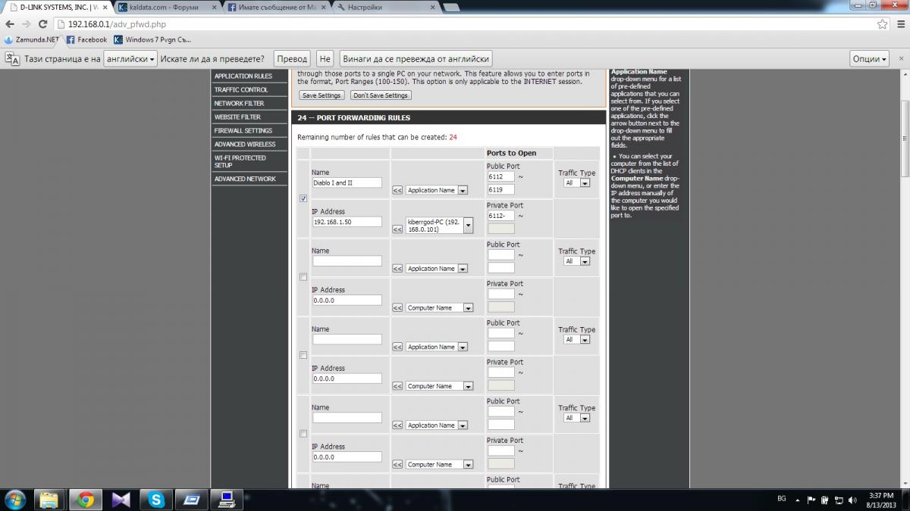Click the bookmark star icon in address bar
The width and height of the screenshot is (910, 511).
click(882, 24)
